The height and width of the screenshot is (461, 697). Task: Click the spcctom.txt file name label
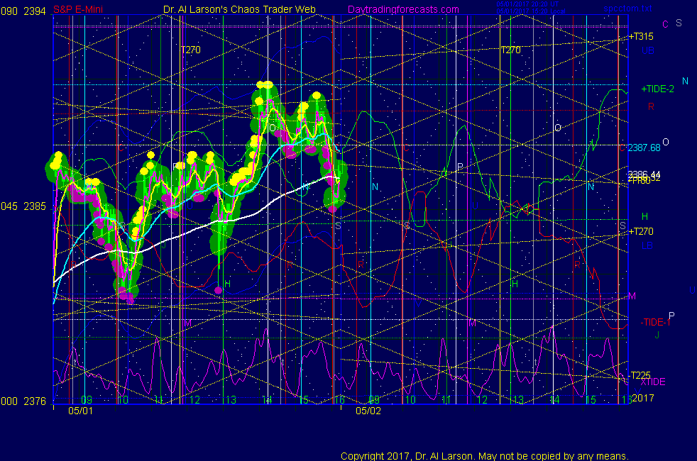627,9
